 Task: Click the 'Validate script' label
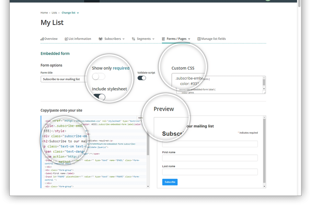pos(146,73)
